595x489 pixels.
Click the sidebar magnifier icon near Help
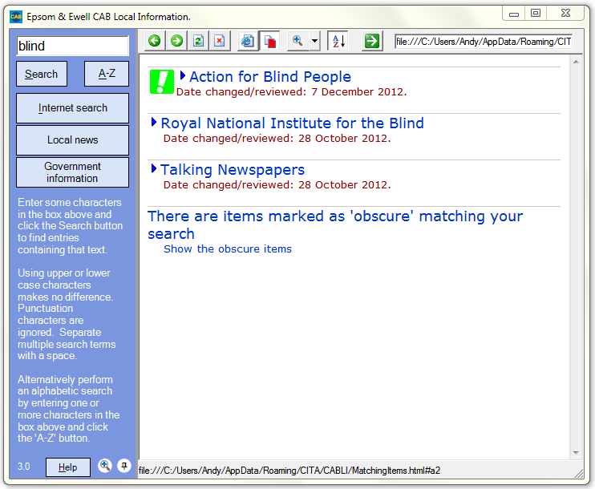click(105, 466)
